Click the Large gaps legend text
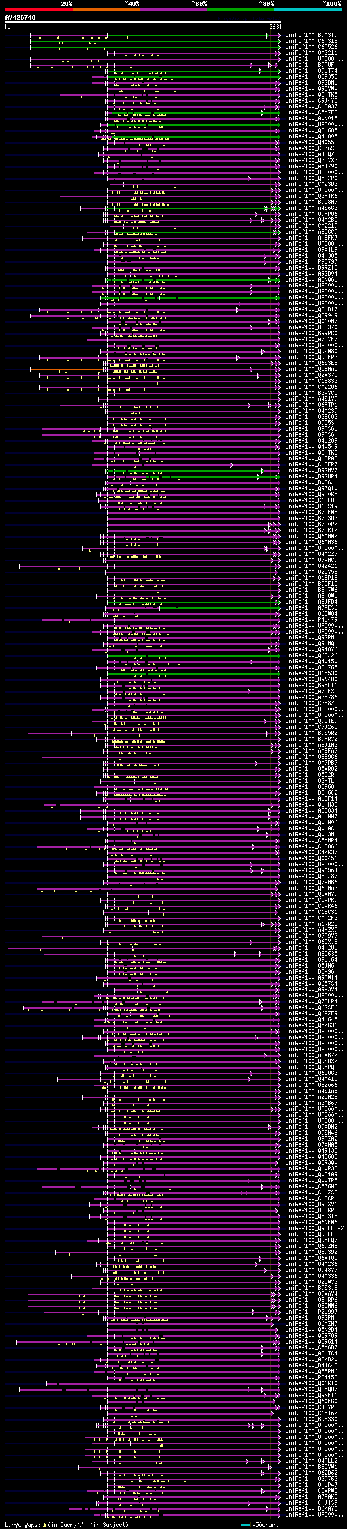347x1529 pixels. (x=23, y=1524)
